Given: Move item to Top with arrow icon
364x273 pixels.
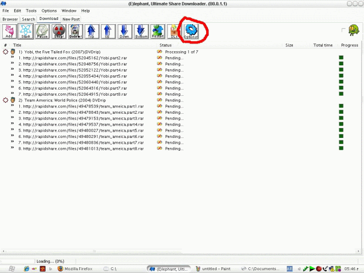Looking at the screenshot, I should click(x=91, y=31).
